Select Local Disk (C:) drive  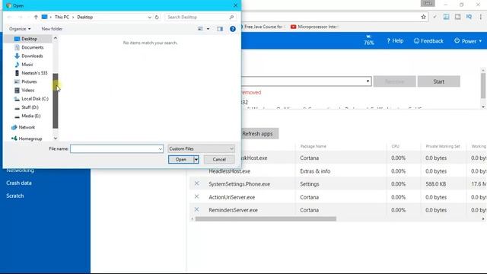click(35, 98)
